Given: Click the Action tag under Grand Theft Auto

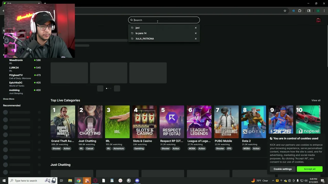Looking at the screenshot, I should pyautogui.click(x=67, y=148).
